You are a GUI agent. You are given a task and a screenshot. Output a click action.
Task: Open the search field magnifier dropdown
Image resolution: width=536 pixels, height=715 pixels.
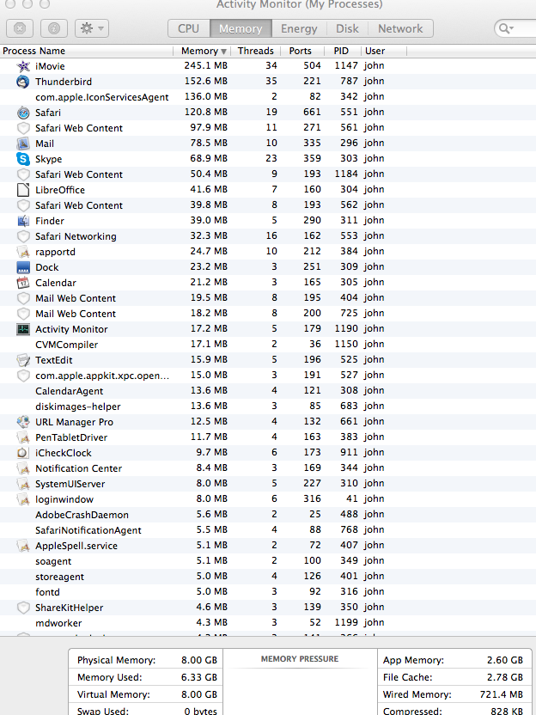[x=507, y=28]
